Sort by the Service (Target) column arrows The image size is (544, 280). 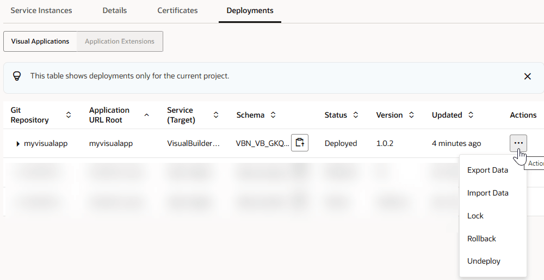point(216,114)
